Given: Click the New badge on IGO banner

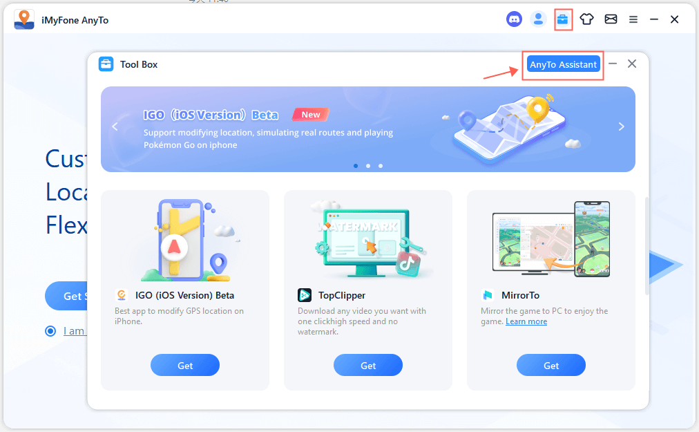Looking at the screenshot, I should (x=311, y=115).
